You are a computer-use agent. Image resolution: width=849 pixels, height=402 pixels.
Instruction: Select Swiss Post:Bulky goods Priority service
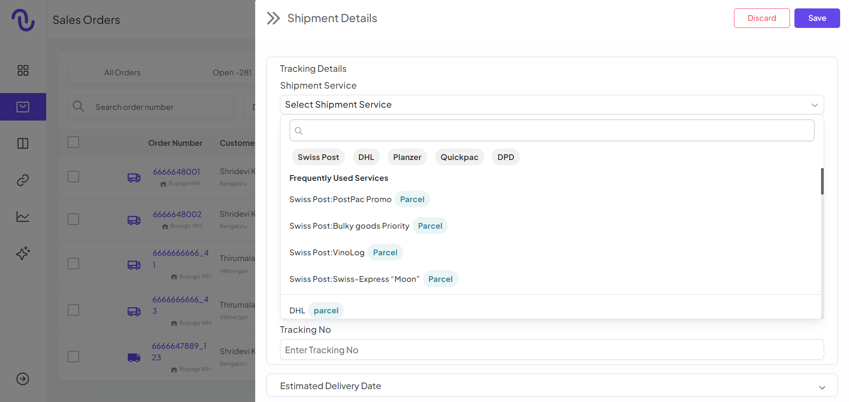click(550, 226)
